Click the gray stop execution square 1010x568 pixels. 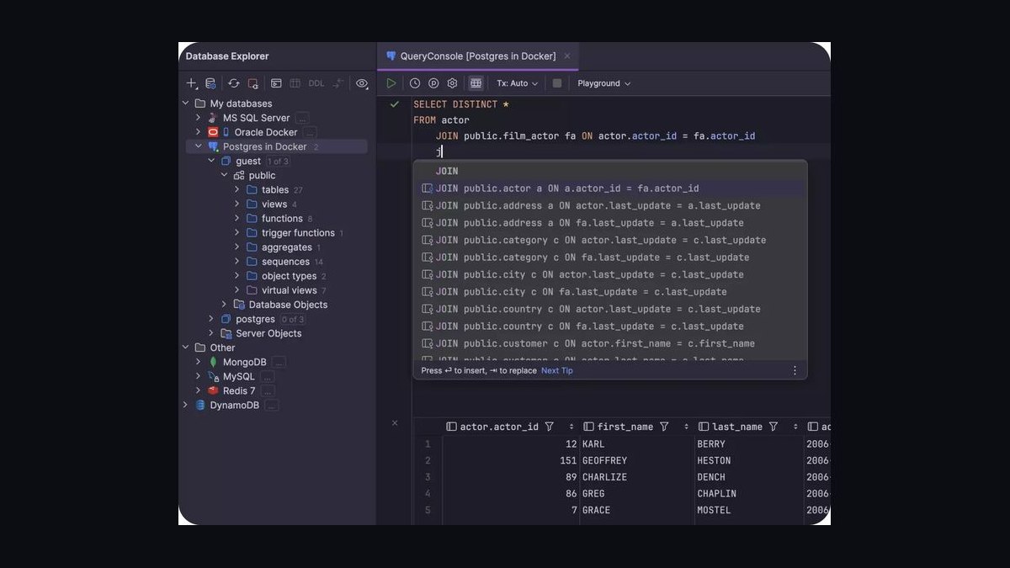(556, 83)
